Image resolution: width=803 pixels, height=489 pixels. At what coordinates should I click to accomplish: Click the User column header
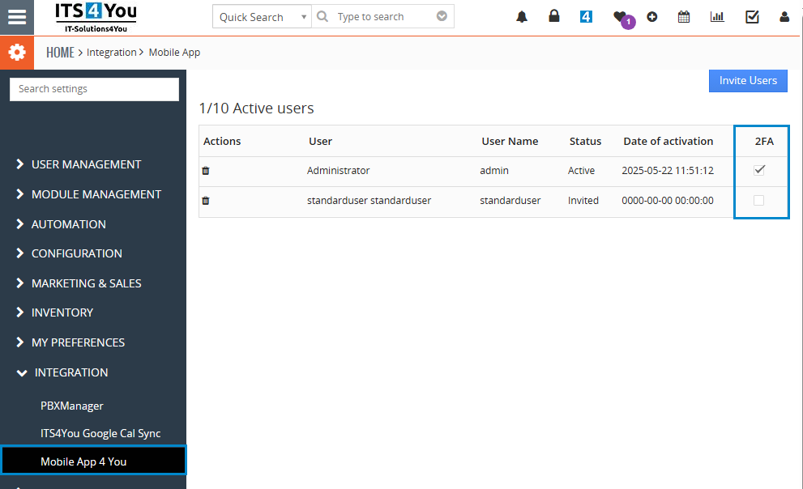pyautogui.click(x=320, y=141)
